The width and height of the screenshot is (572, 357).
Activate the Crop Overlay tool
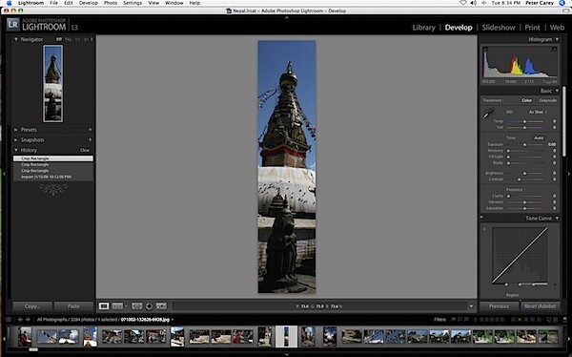pos(136,305)
